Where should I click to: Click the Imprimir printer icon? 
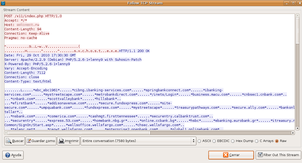click(x=61, y=141)
